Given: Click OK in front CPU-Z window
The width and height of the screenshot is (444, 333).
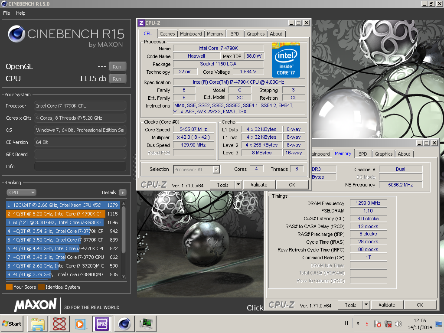Looking at the screenshot, I should click(292, 185).
